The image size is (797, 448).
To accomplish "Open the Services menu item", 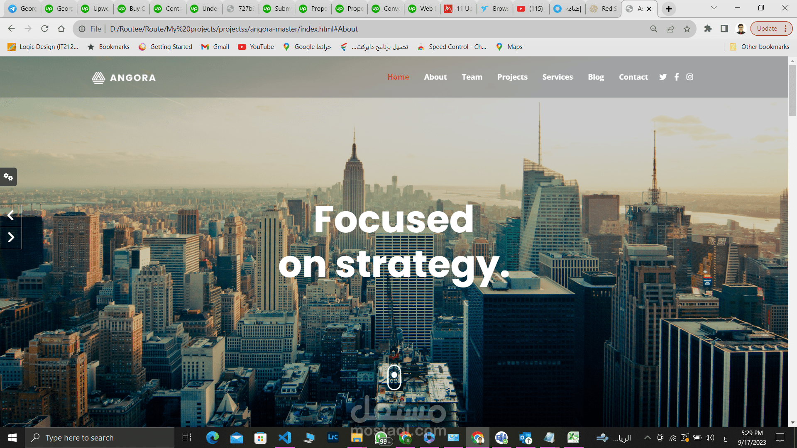I will pyautogui.click(x=557, y=77).
